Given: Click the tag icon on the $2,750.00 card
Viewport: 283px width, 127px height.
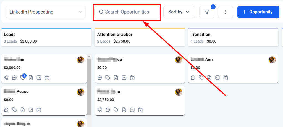Looking at the screenshot, I should point(116,110).
